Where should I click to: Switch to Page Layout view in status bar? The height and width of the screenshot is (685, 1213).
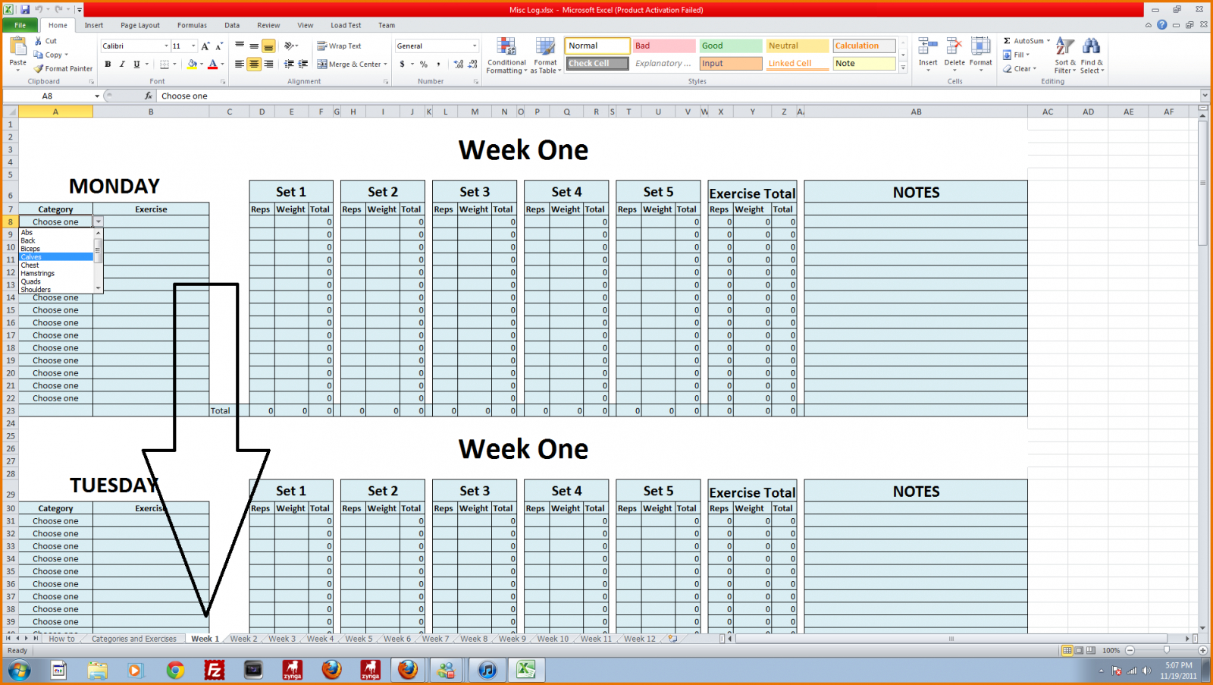[x=1079, y=651]
